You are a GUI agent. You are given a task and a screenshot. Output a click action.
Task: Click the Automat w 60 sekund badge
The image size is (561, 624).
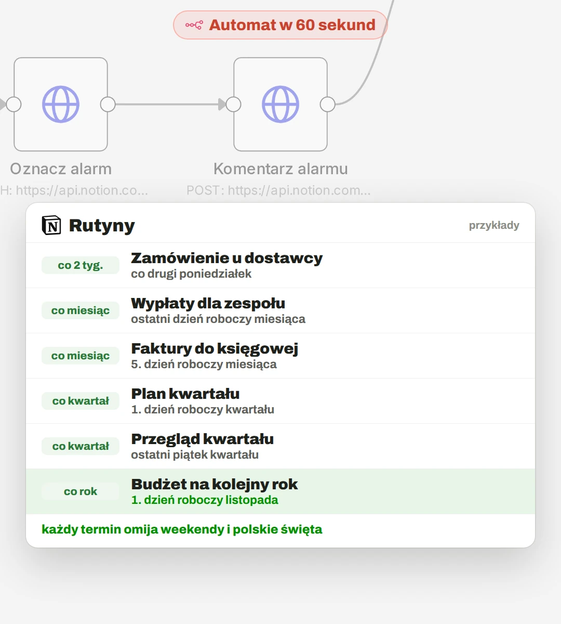click(280, 25)
